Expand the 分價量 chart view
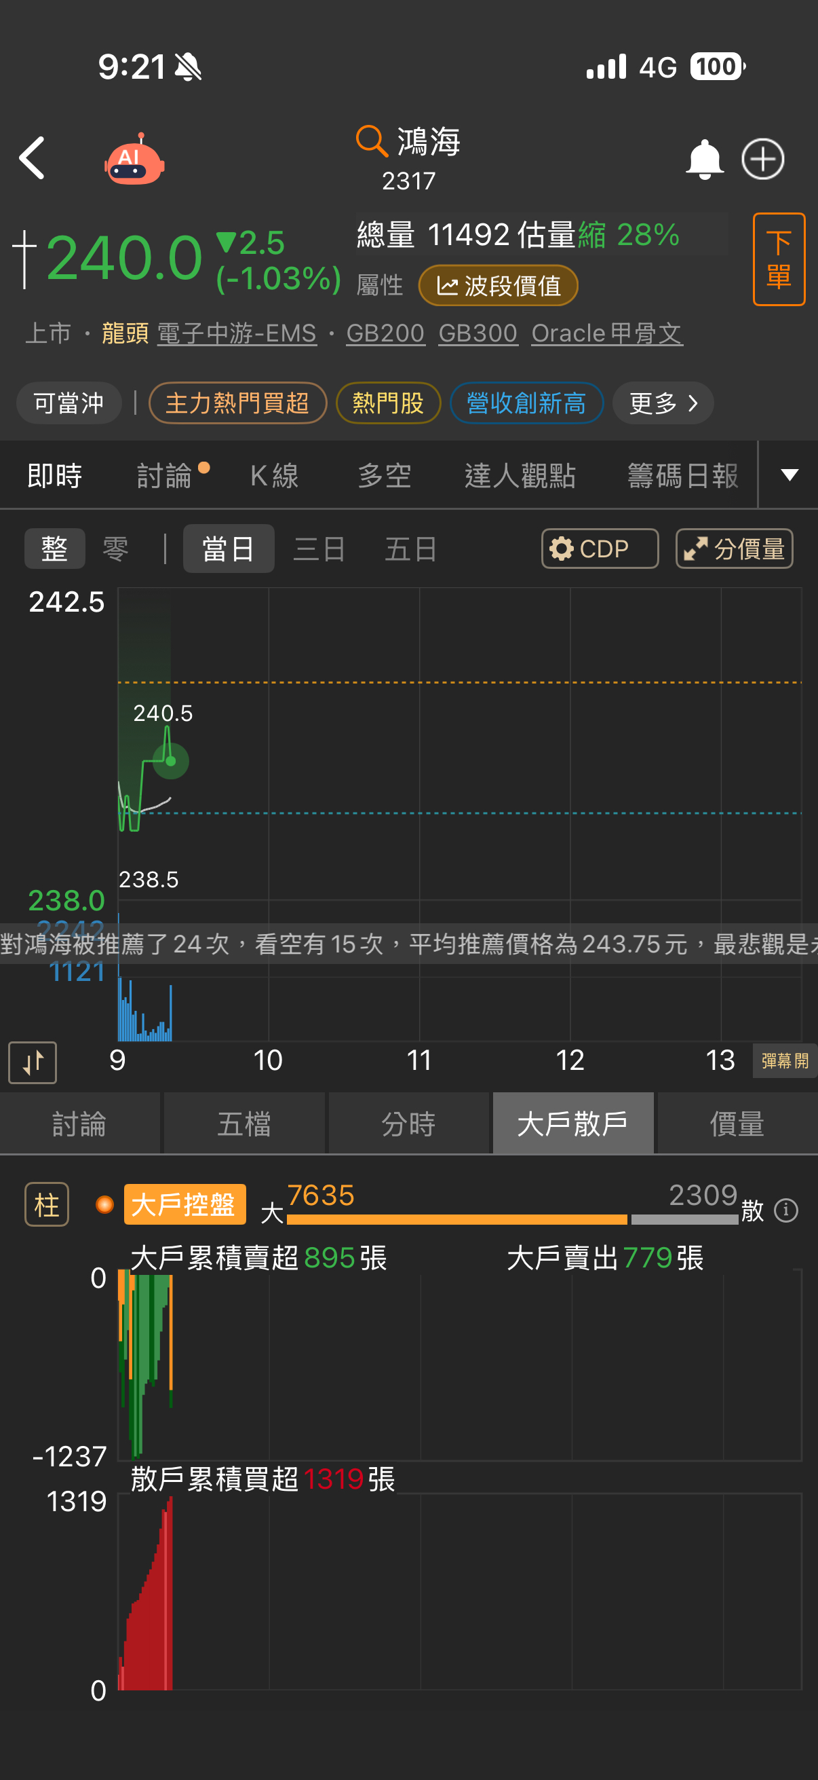This screenshot has height=1780, width=818. point(734,549)
